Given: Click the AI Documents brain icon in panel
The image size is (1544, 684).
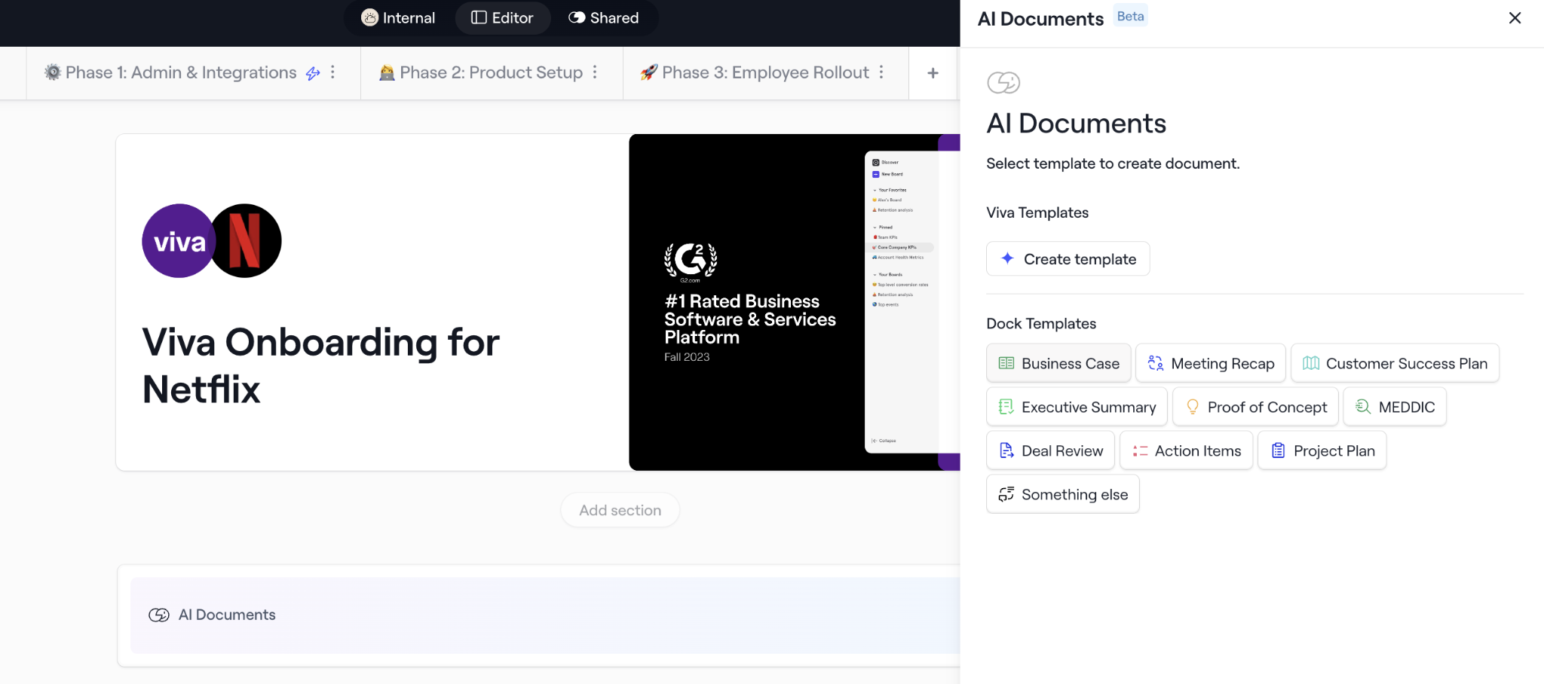Looking at the screenshot, I should tap(1003, 82).
